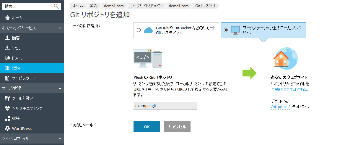The height and width of the screenshot is (145, 340).
Task: Click the Service Plans clipboard icon
Action: 8,78
